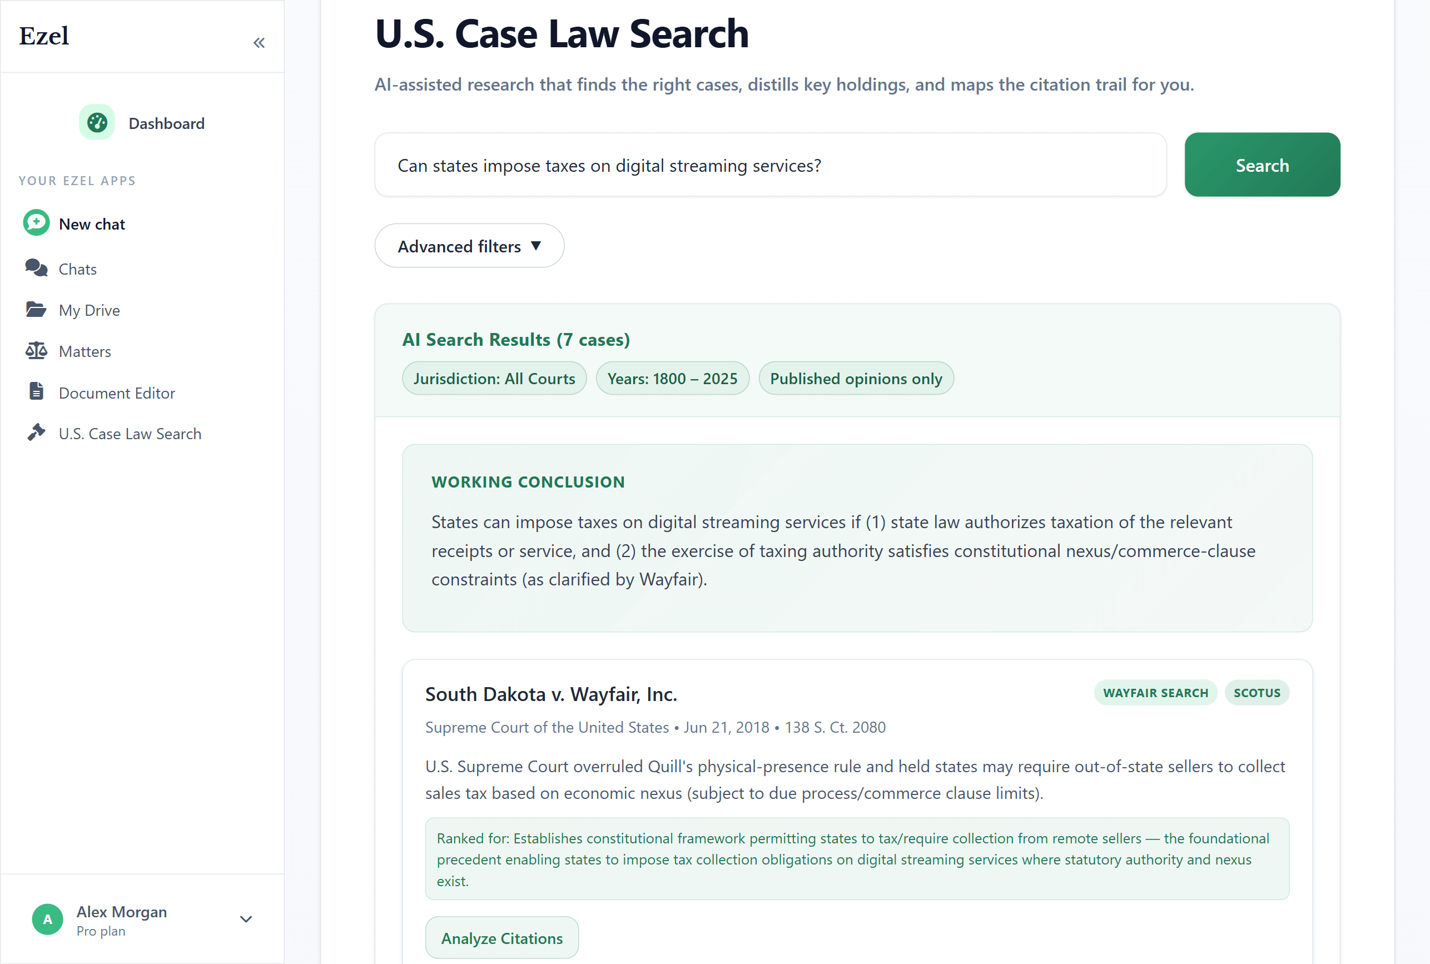Open the Alex Morgan account chevron
1430x964 pixels.
(246, 918)
